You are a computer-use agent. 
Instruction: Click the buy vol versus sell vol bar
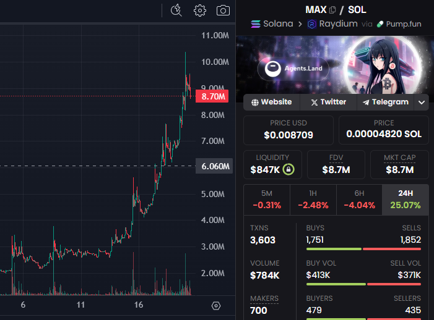tap(363, 284)
